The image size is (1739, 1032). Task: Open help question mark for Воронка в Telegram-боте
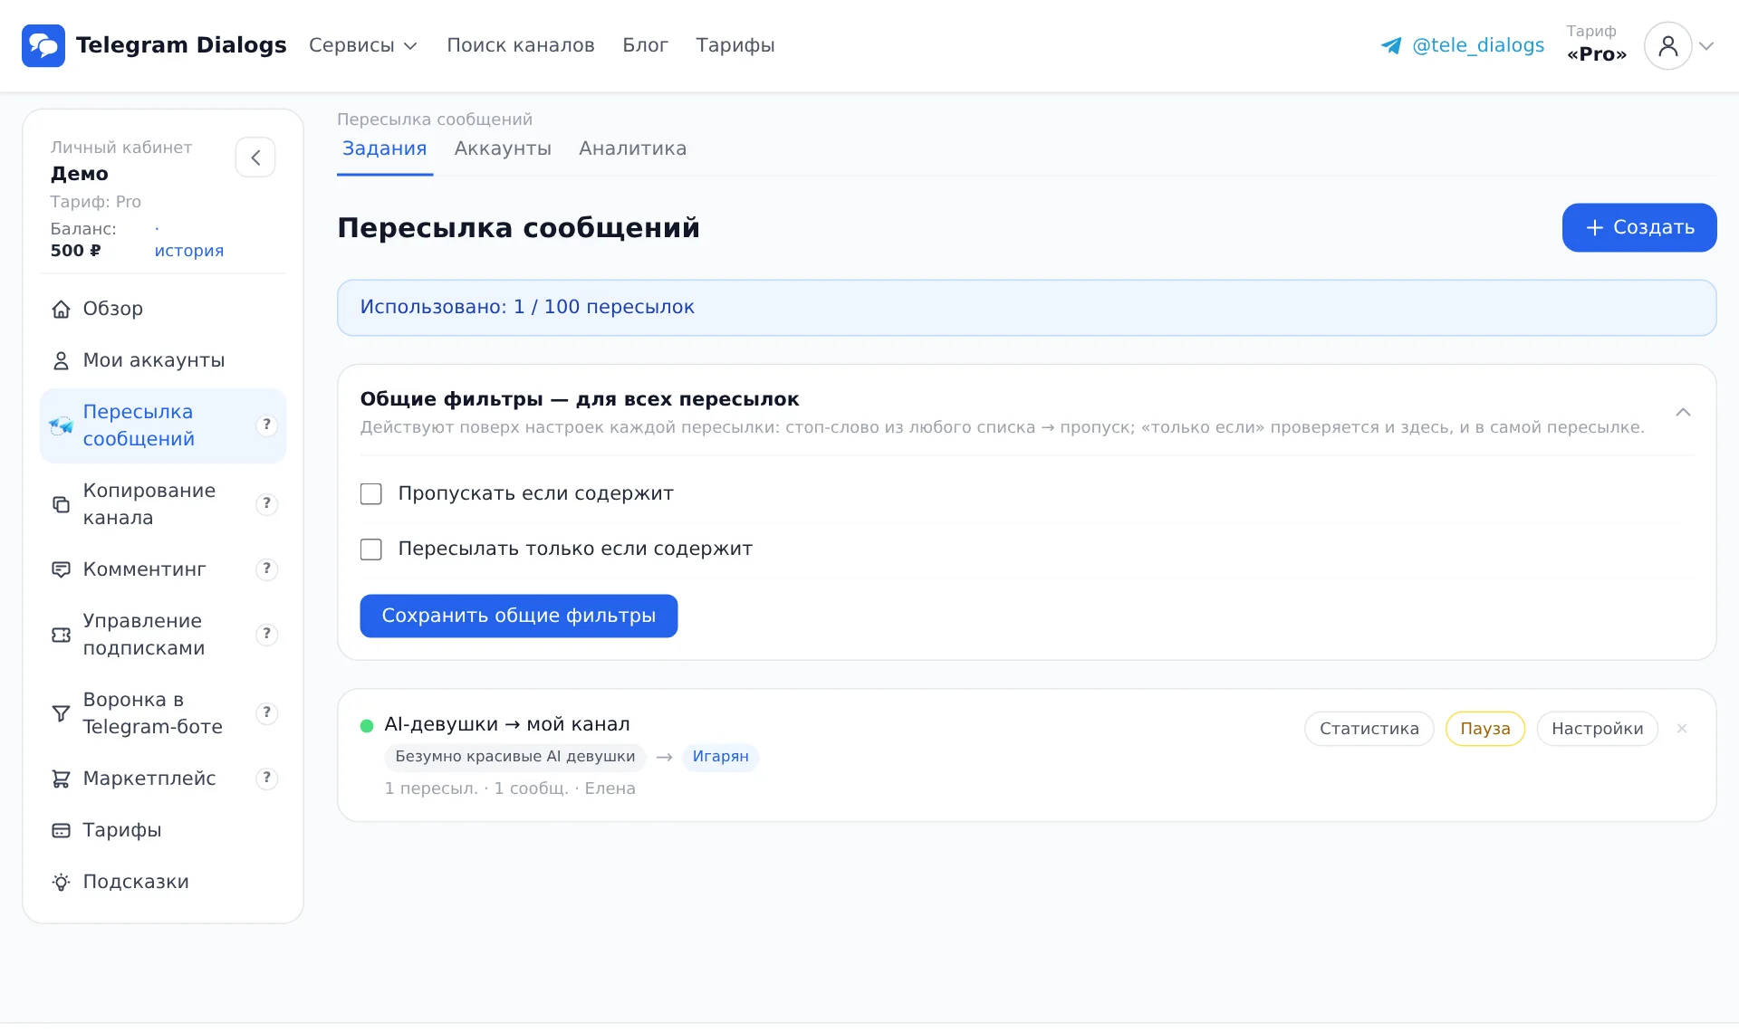[x=266, y=712]
